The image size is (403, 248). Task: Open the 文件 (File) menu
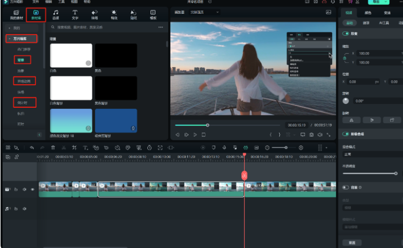click(x=36, y=2)
